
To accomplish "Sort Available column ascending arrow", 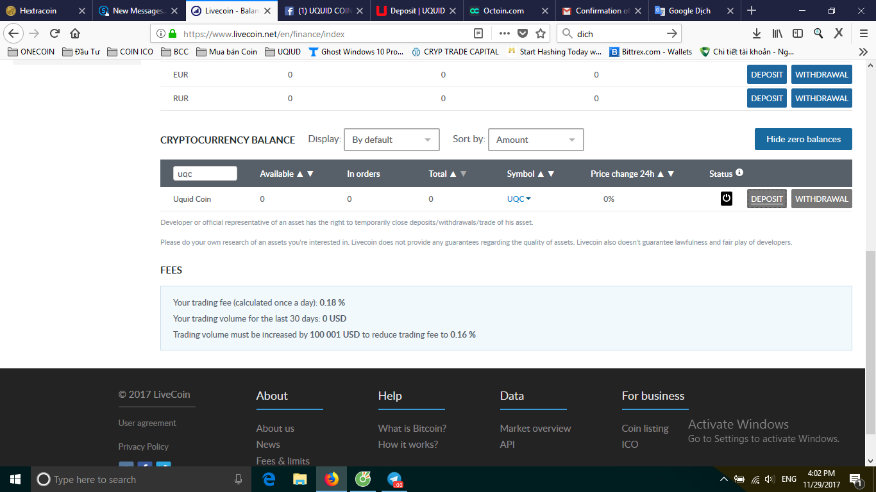I will point(299,174).
